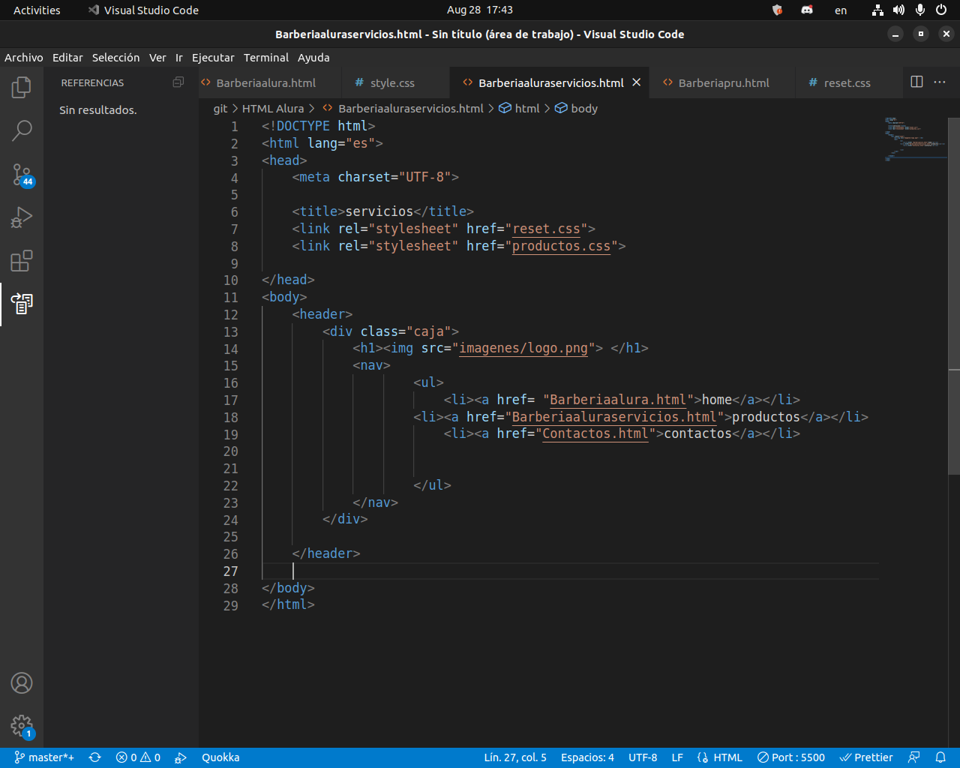Click the Synchronize Changes icon in status bar
960x768 pixels.
pyautogui.click(x=95, y=757)
